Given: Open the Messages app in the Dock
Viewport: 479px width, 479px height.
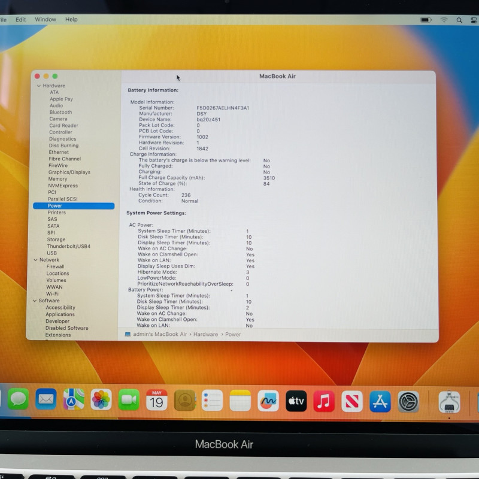Looking at the screenshot, I should [18, 399].
